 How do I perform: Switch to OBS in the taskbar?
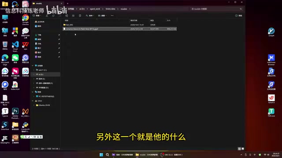click(x=171, y=154)
